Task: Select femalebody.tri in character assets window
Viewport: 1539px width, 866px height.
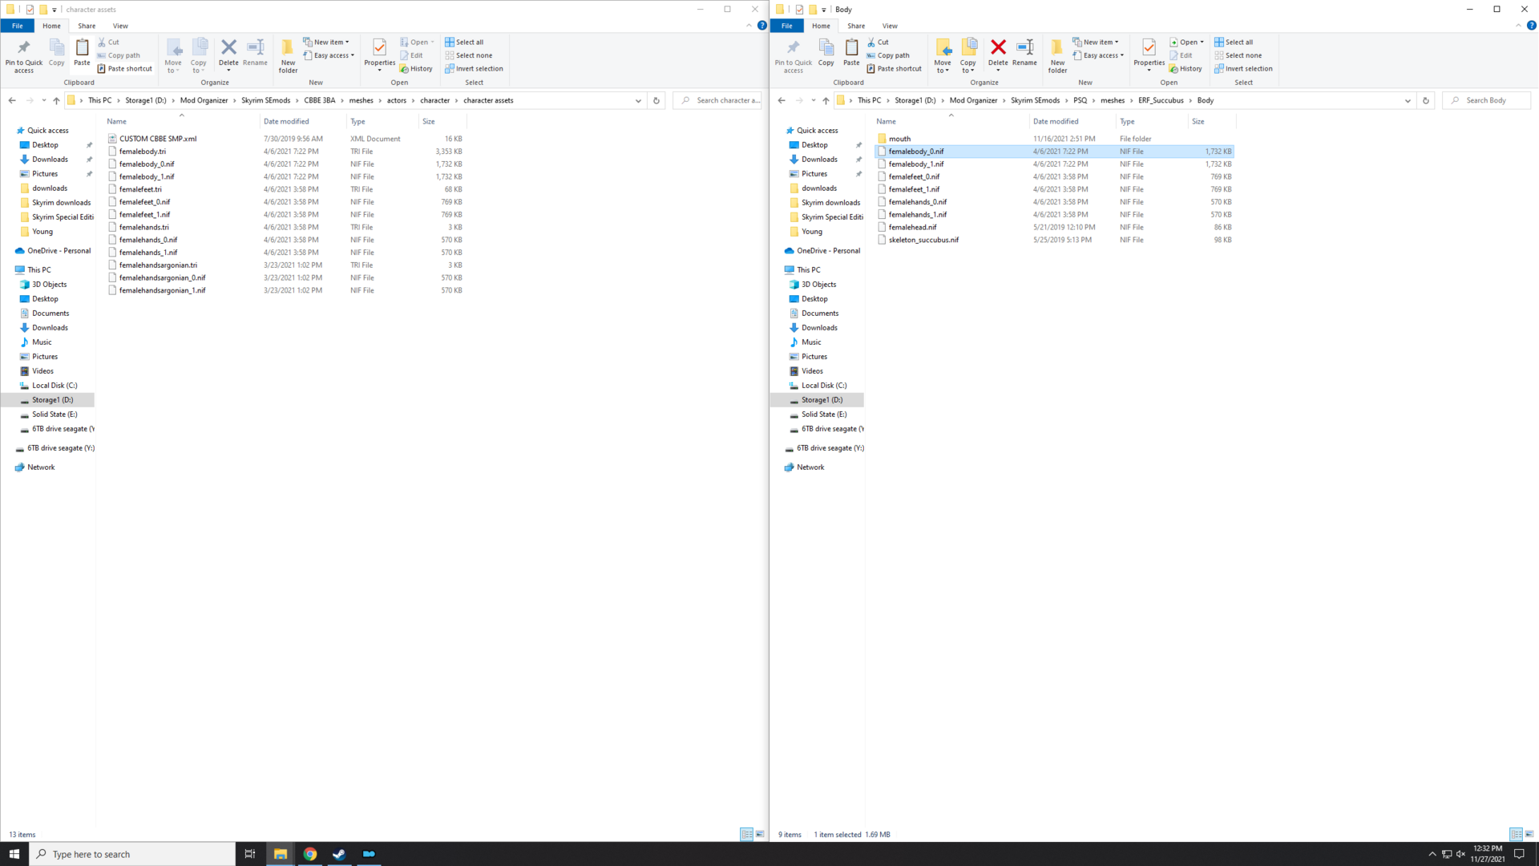Action: [x=142, y=152]
